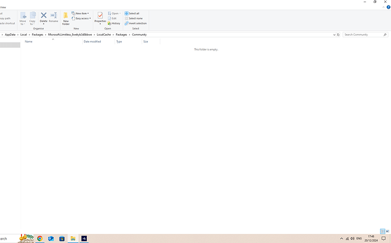Click the ENG language indicator
This screenshot has width=391, height=243.
(359, 238)
